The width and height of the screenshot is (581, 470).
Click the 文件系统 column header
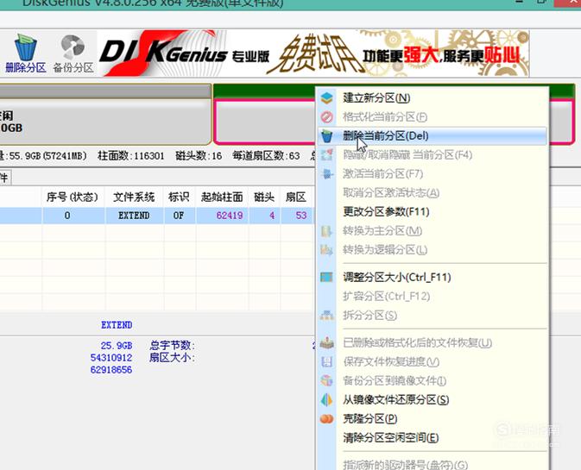134,197
